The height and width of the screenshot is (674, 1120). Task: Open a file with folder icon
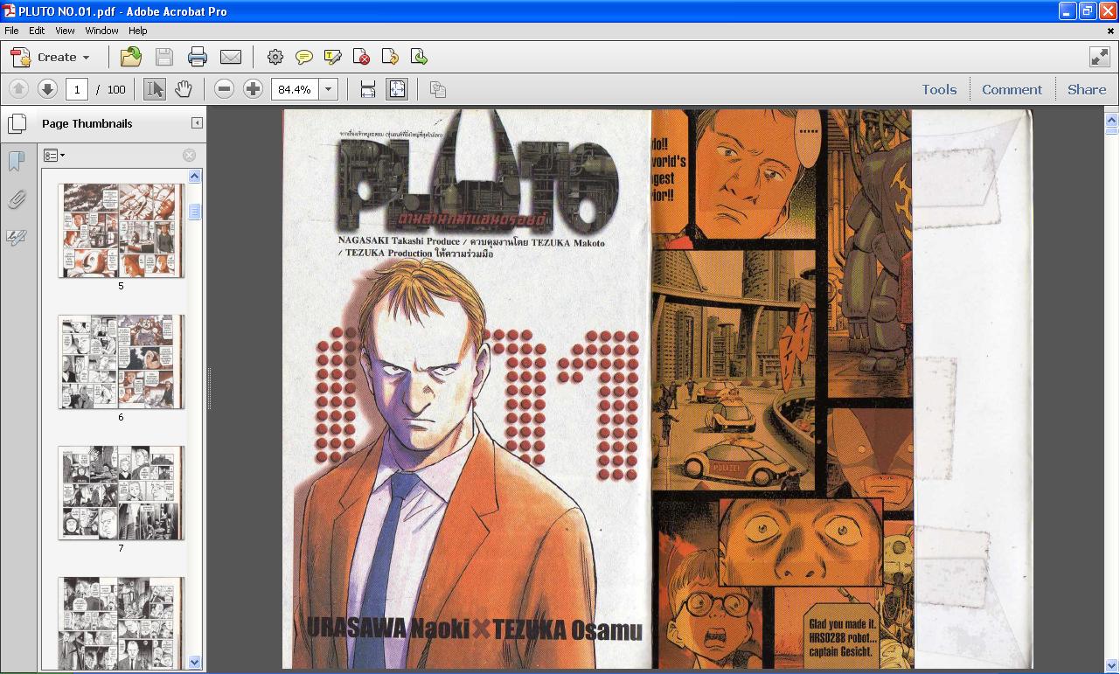coord(131,58)
